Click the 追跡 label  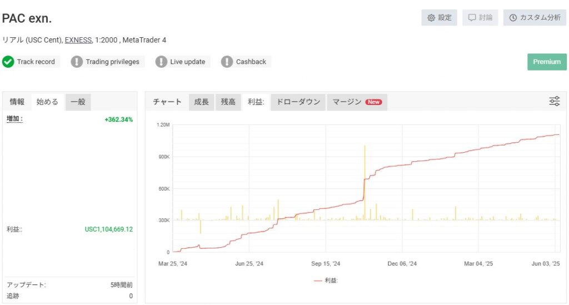13,296
